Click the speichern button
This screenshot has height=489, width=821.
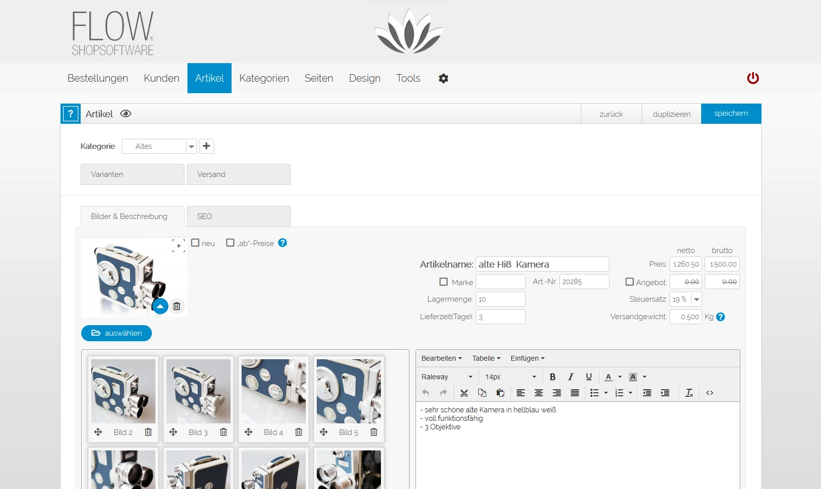[x=731, y=114]
